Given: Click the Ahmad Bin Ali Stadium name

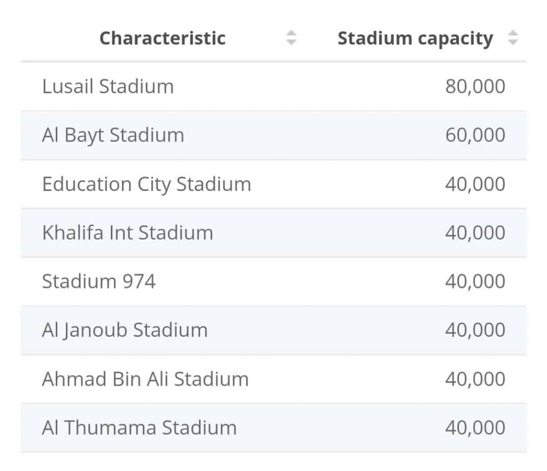Looking at the screenshot, I should click(145, 379).
